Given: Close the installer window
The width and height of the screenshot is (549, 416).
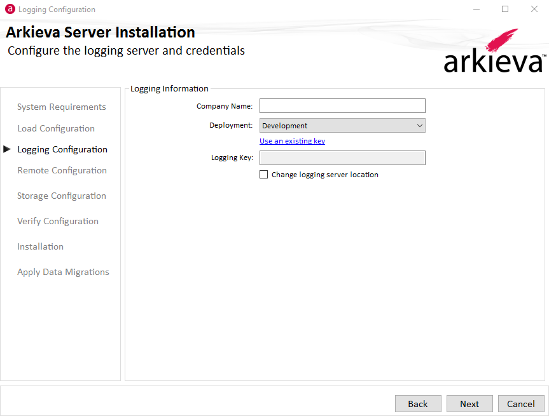Looking at the screenshot, I should [534, 9].
